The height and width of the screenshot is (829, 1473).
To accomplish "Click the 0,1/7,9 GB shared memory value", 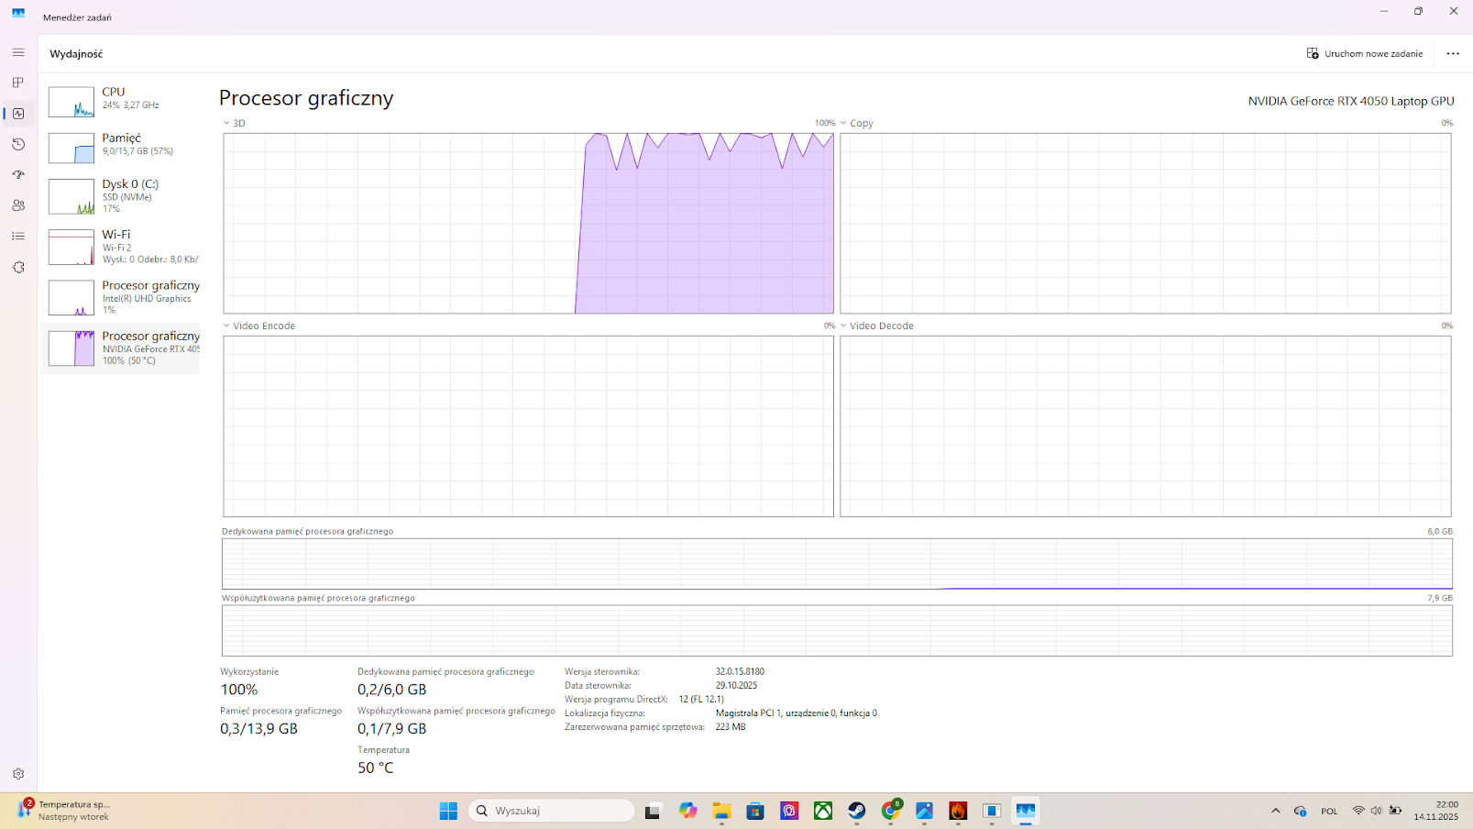I will click(392, 729).
